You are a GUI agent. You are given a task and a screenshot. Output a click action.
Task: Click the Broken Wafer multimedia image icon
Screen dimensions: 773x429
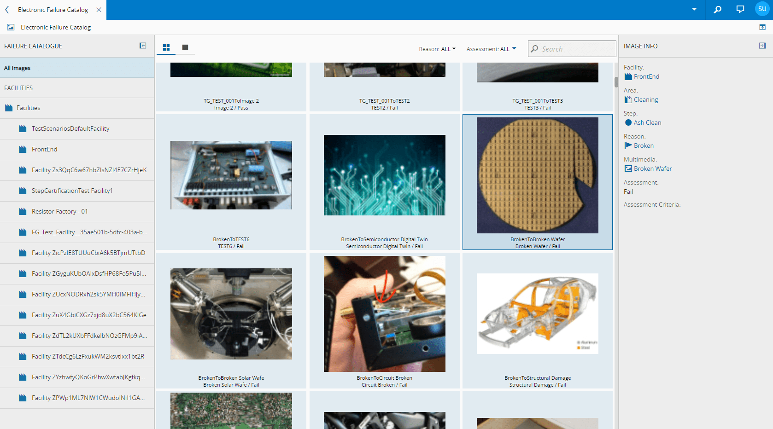pos(628,168)
